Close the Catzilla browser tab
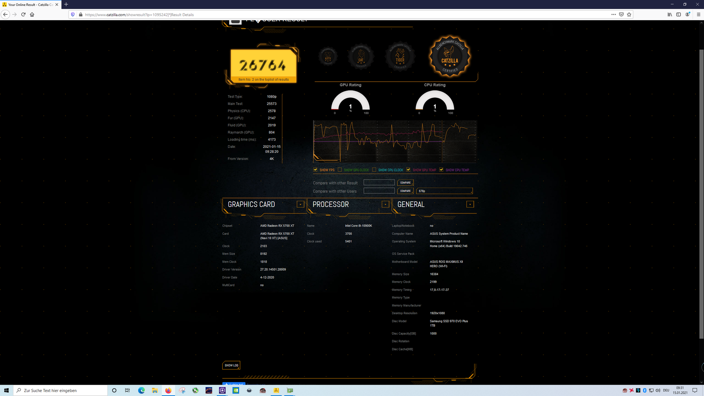 57,5
